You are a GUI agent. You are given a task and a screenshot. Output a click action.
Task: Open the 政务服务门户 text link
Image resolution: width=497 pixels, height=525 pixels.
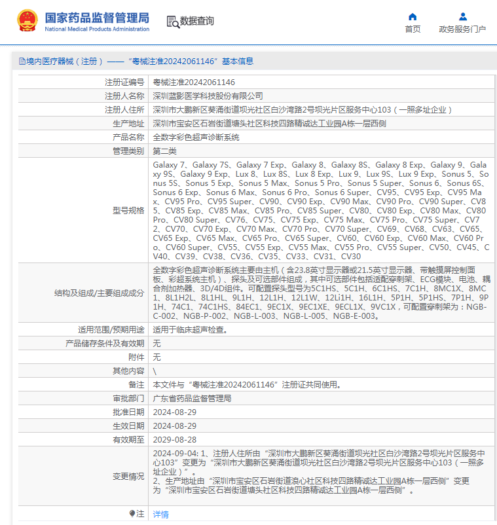pos(462,29)
